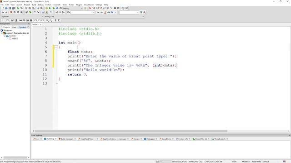Collapse the Sources folder in tree
The height and width of the screenshot is (163, 291).
5,36
